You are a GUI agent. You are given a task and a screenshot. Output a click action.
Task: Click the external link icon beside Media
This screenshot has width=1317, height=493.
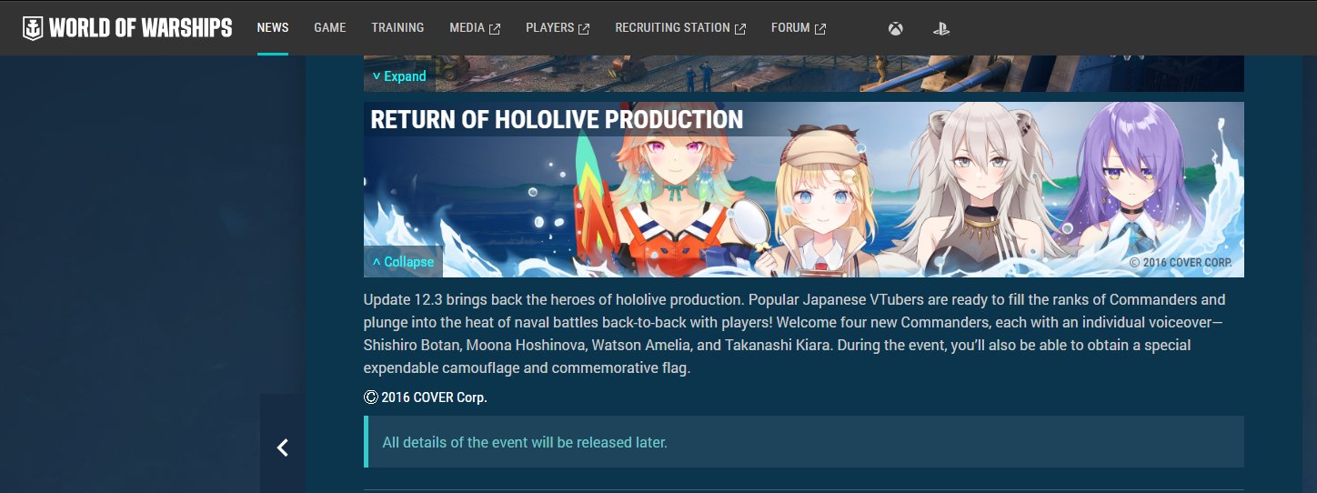(x=495, y=29)
